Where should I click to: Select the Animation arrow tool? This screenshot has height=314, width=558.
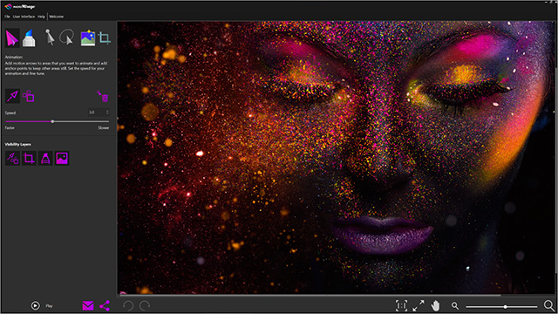coord(12,38)
